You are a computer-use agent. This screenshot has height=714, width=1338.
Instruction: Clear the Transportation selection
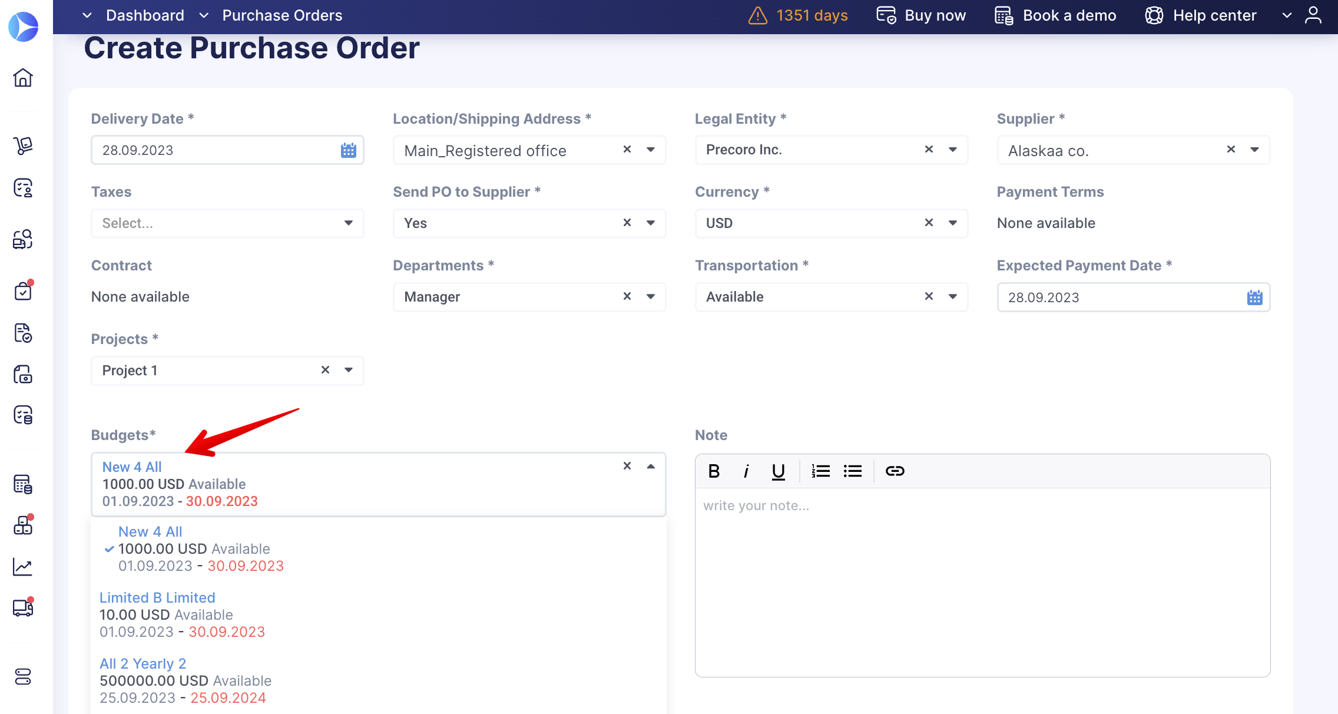[x=929, y=296]
